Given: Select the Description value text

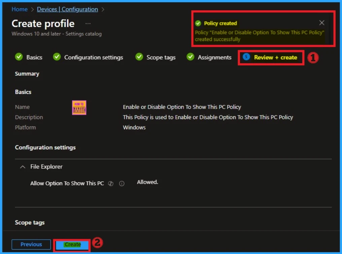Looking at the screenshot, I should point(208,117).
